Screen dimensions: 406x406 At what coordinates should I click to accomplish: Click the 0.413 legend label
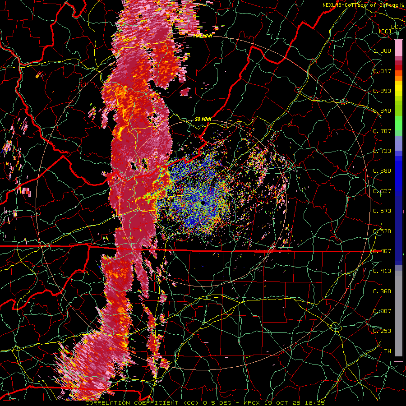(382, 271)
